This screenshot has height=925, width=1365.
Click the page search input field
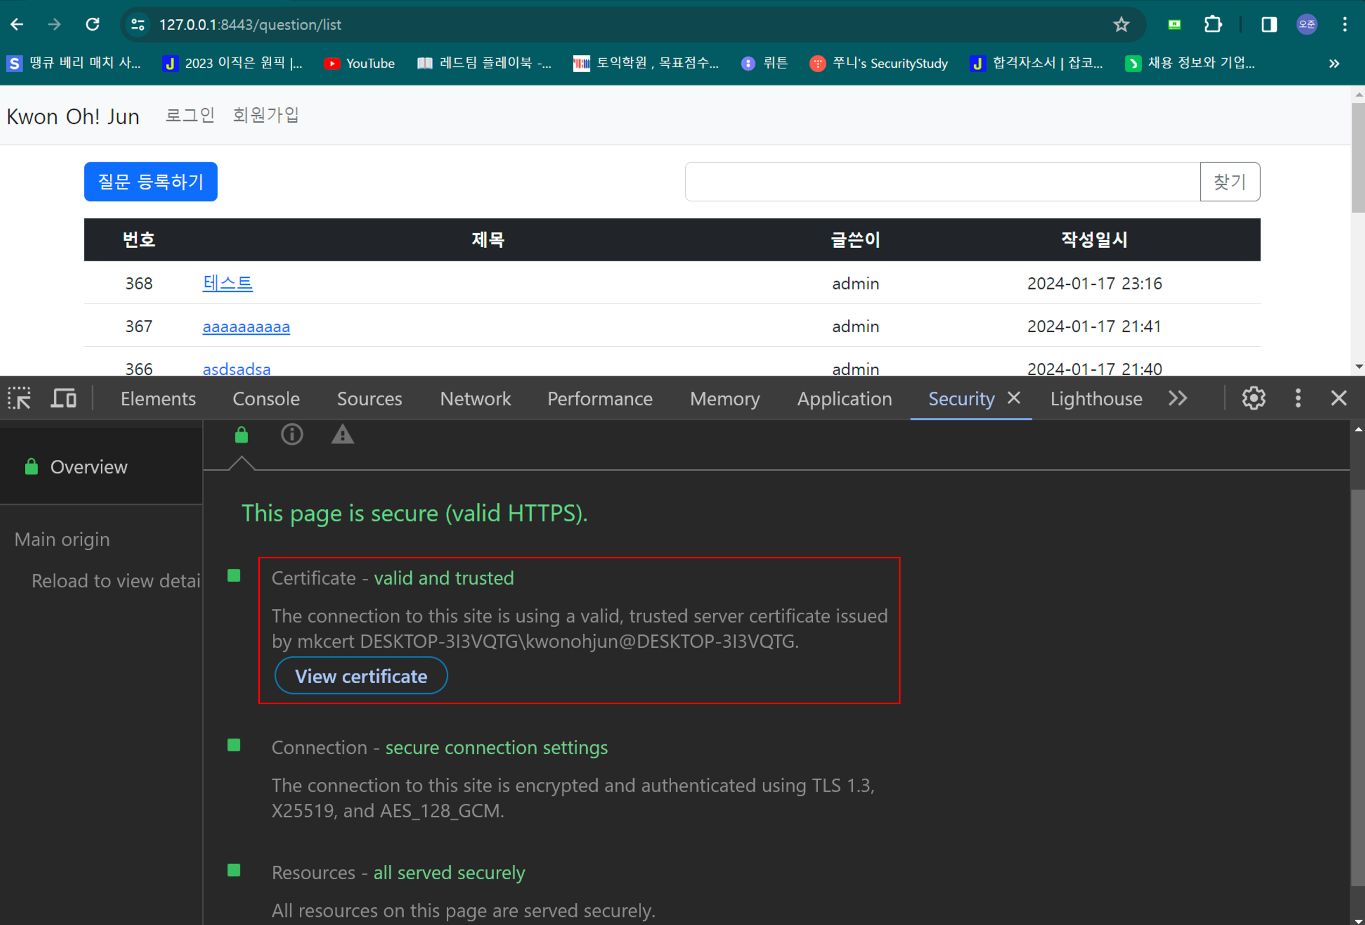pos(941,181)
